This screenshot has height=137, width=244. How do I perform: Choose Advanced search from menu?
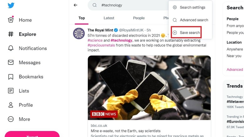point(194,20)
